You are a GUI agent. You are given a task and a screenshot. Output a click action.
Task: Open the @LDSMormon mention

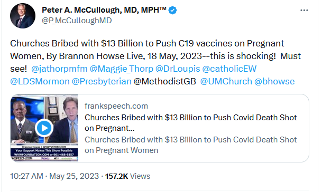coord(40,82)
